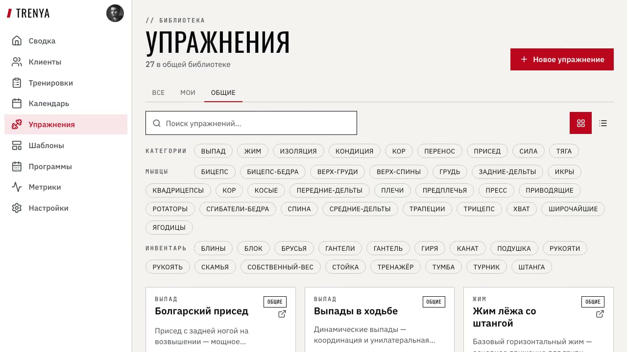Focus the Поиск упражнений search field
This screenshot has width=627, height=352.
(x=251, y=123)
